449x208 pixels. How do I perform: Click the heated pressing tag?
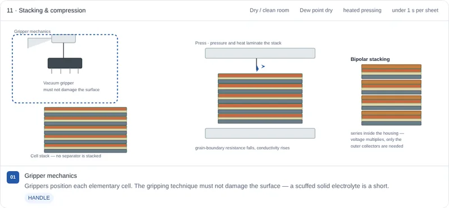362,10
